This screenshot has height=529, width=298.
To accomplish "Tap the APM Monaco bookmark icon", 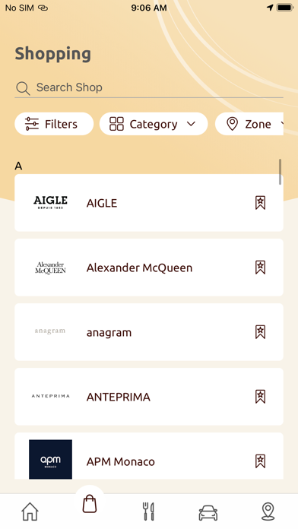I will [260, 461].
